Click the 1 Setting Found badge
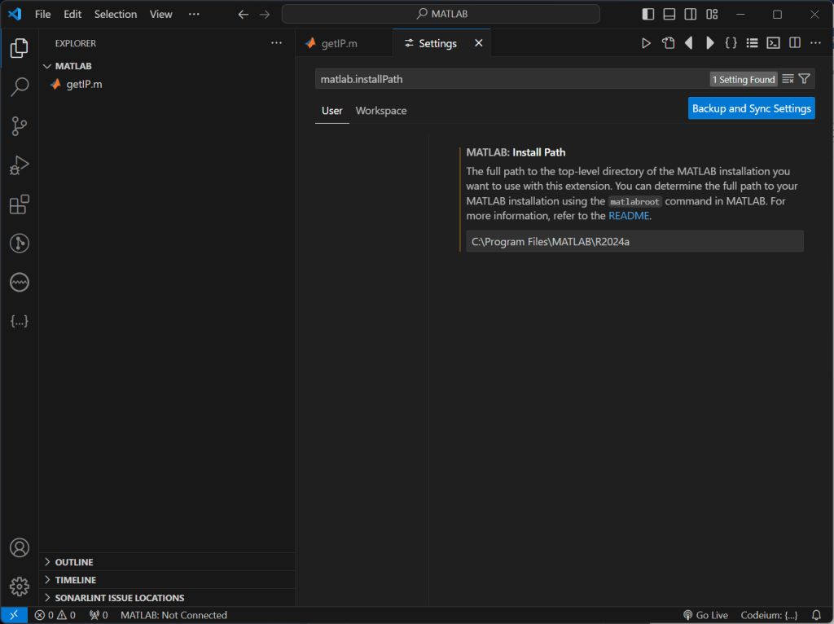 744,79
